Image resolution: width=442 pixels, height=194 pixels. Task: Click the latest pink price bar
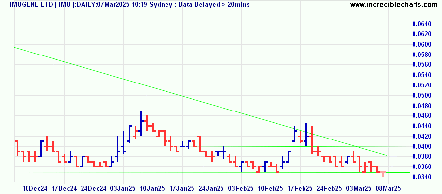tap(383, 174)
